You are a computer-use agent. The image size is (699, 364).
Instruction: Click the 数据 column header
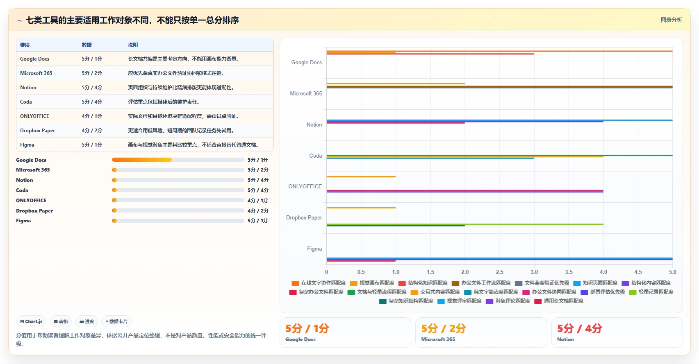coord(87,45)
